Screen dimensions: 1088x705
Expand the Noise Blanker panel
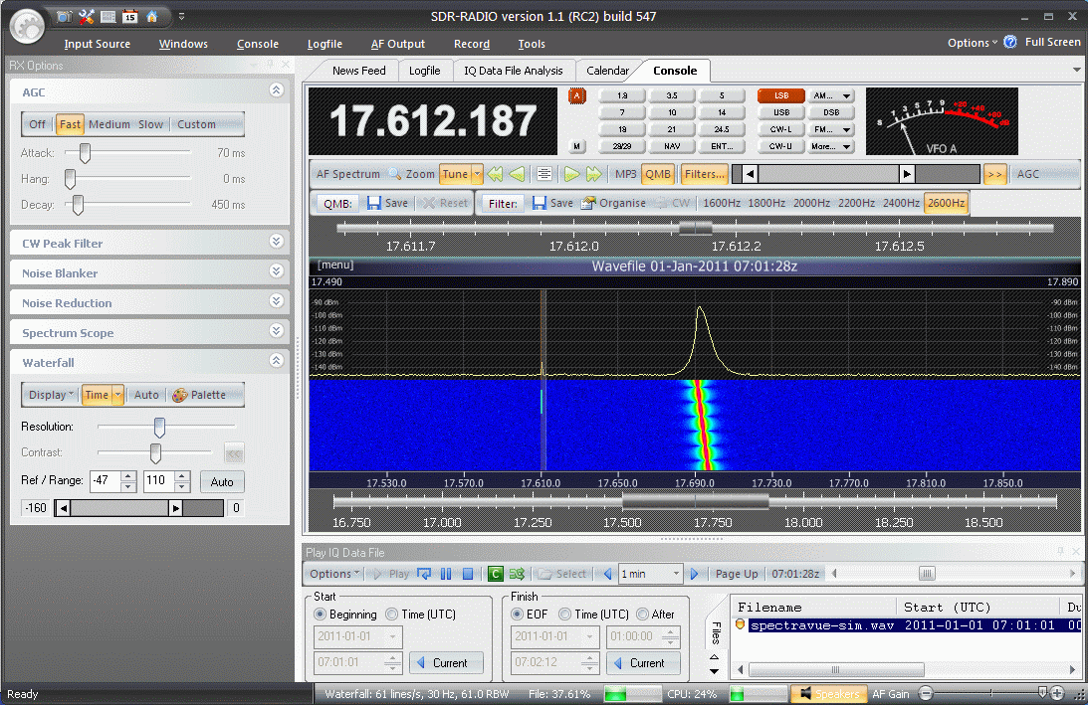point(276,271)
